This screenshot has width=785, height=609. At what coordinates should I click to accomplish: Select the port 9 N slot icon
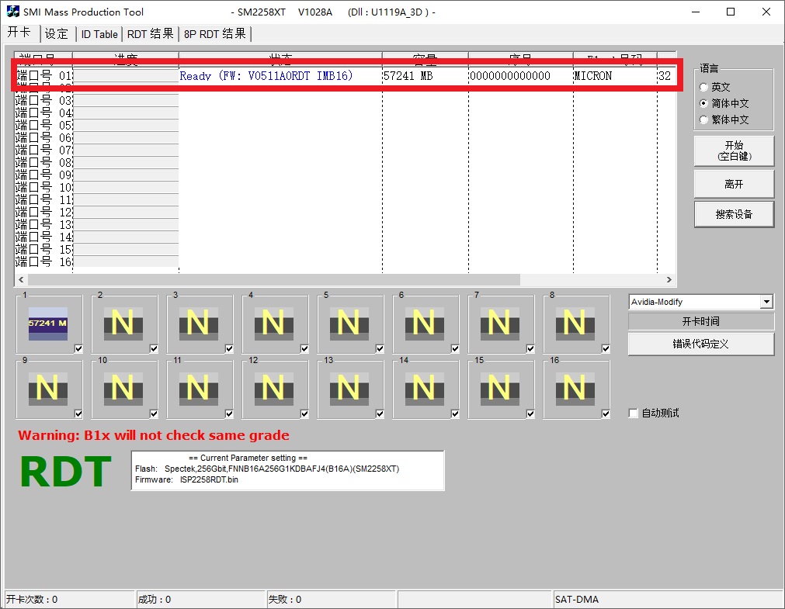pos(47,387)
